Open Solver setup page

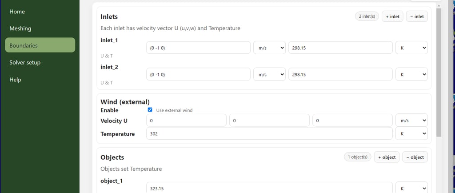[25, 63]
